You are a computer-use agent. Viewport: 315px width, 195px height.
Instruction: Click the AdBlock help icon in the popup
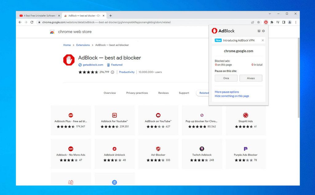259,31
